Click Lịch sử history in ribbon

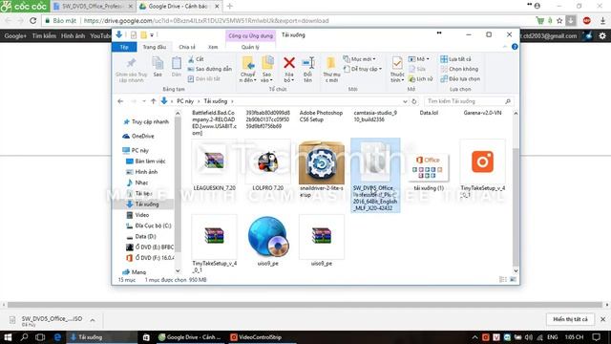[420, 78]
